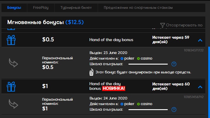Click the Отсортировать по filter funnel icon
Viewport: 210px width, 118px height.
click(162, 25)
